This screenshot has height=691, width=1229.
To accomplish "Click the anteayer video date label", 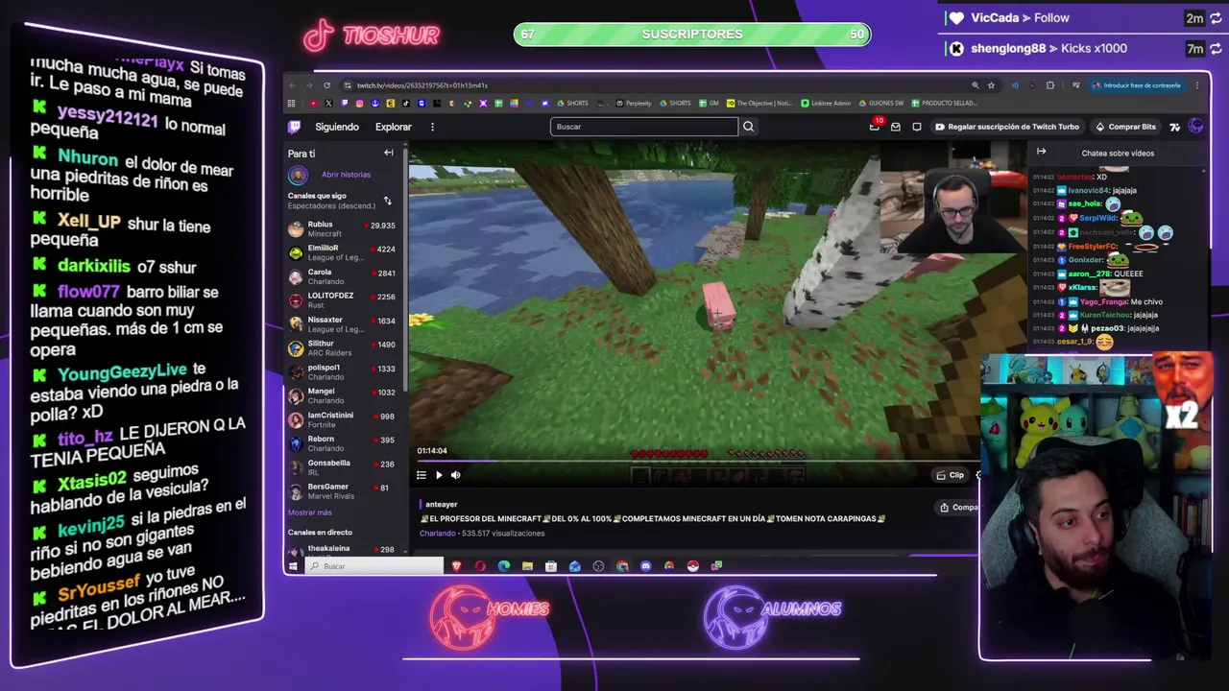I will tap(441, 505).
